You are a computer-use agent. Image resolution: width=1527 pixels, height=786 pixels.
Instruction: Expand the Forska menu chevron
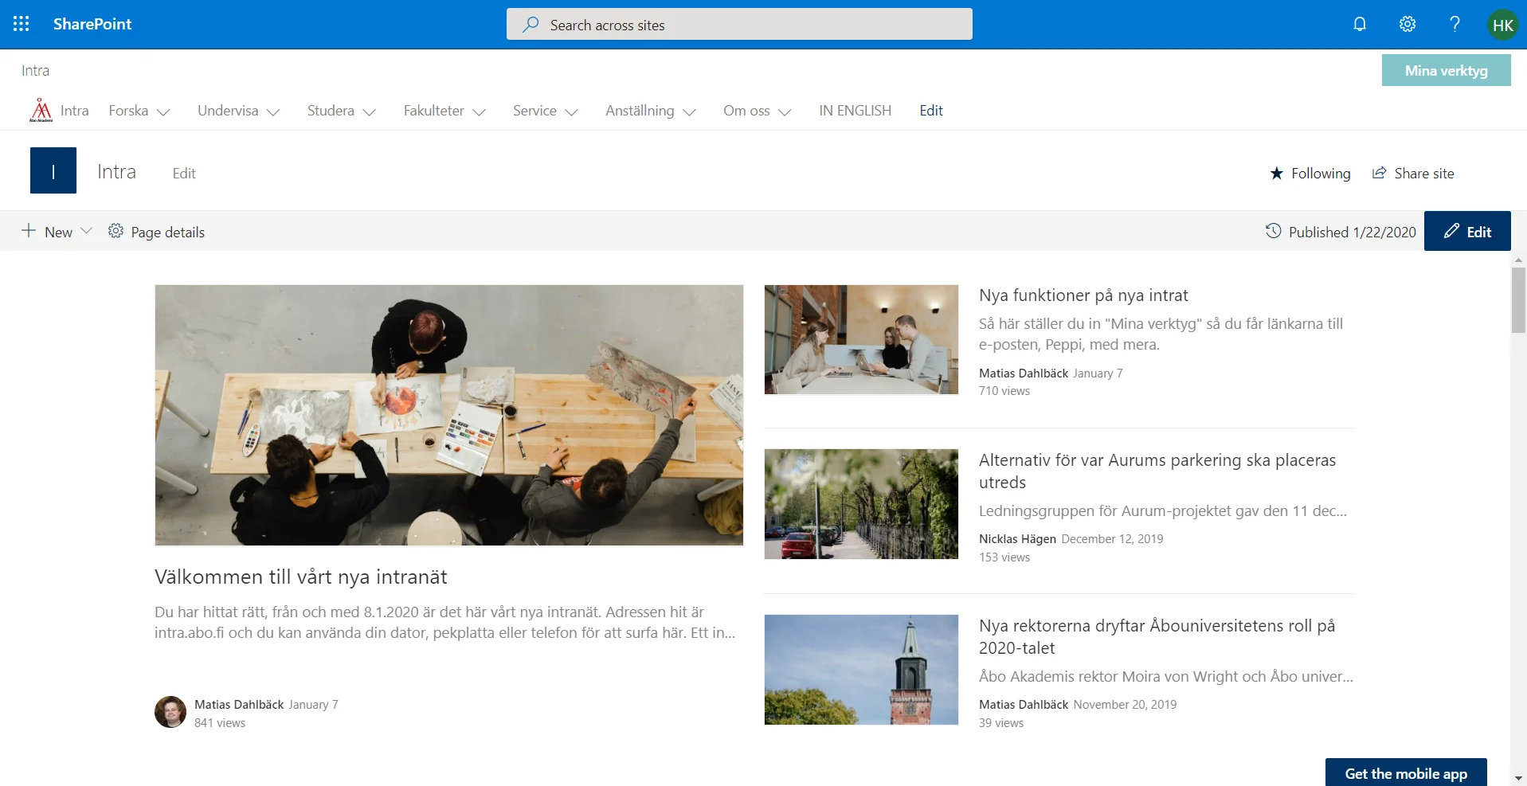[163, 112]
